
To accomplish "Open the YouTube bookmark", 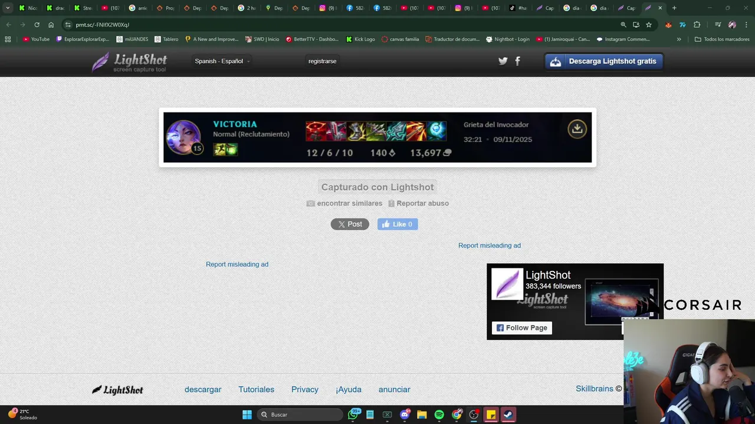I will click(36, 39).
